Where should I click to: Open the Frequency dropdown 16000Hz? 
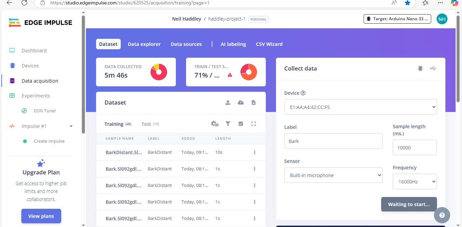pyautogui.click(x=415, y=181)
